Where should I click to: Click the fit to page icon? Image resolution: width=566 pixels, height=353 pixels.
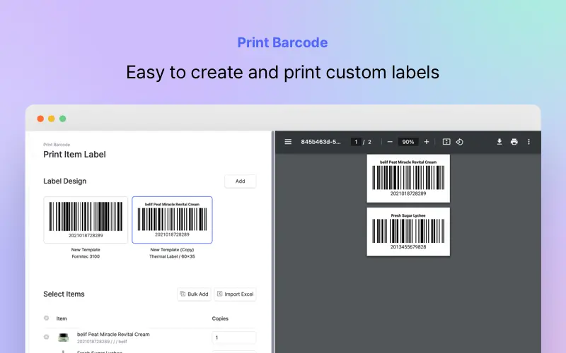point(446,142)
